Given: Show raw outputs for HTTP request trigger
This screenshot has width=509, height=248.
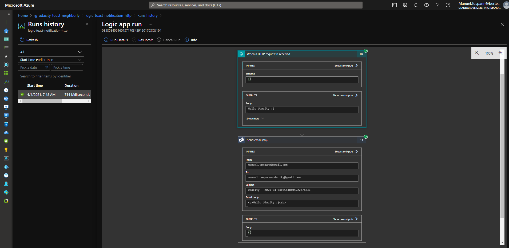Looking at the screenshot, I should coord(345,96).
